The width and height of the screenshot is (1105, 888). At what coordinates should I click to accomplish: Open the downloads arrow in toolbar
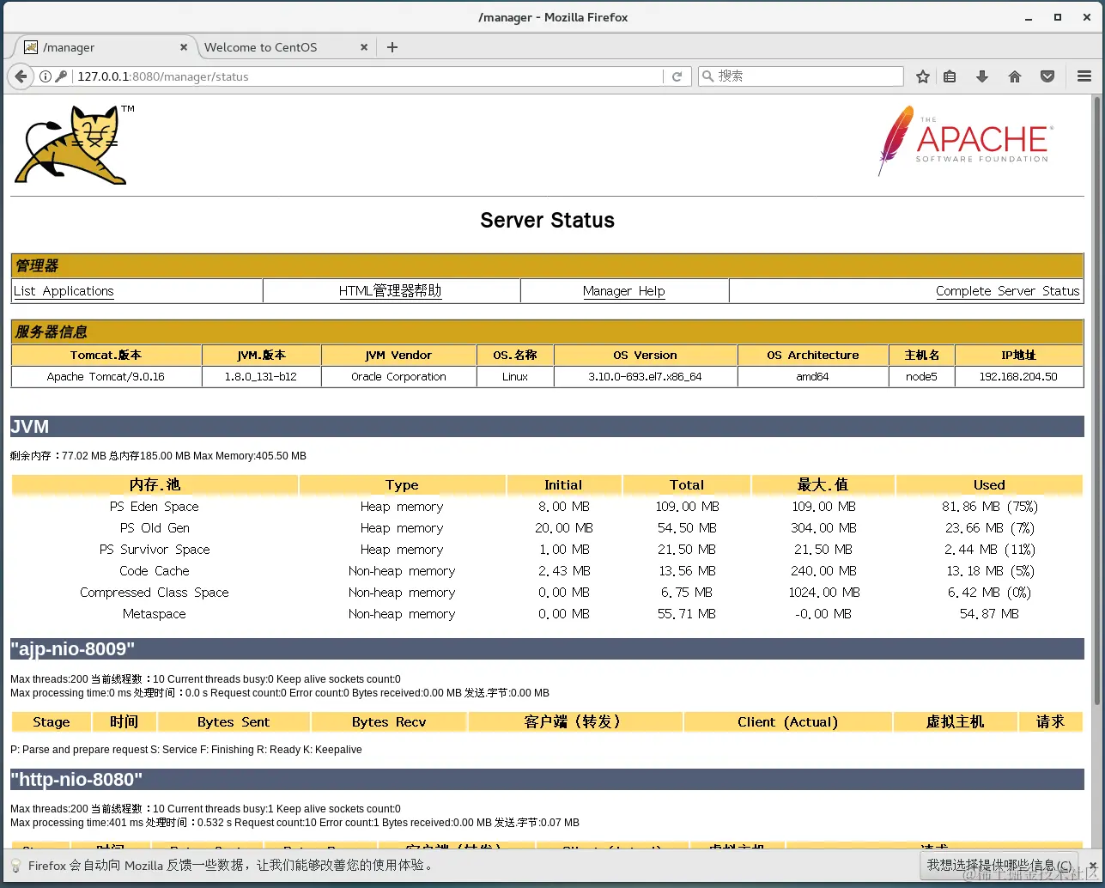click(982, 76)
